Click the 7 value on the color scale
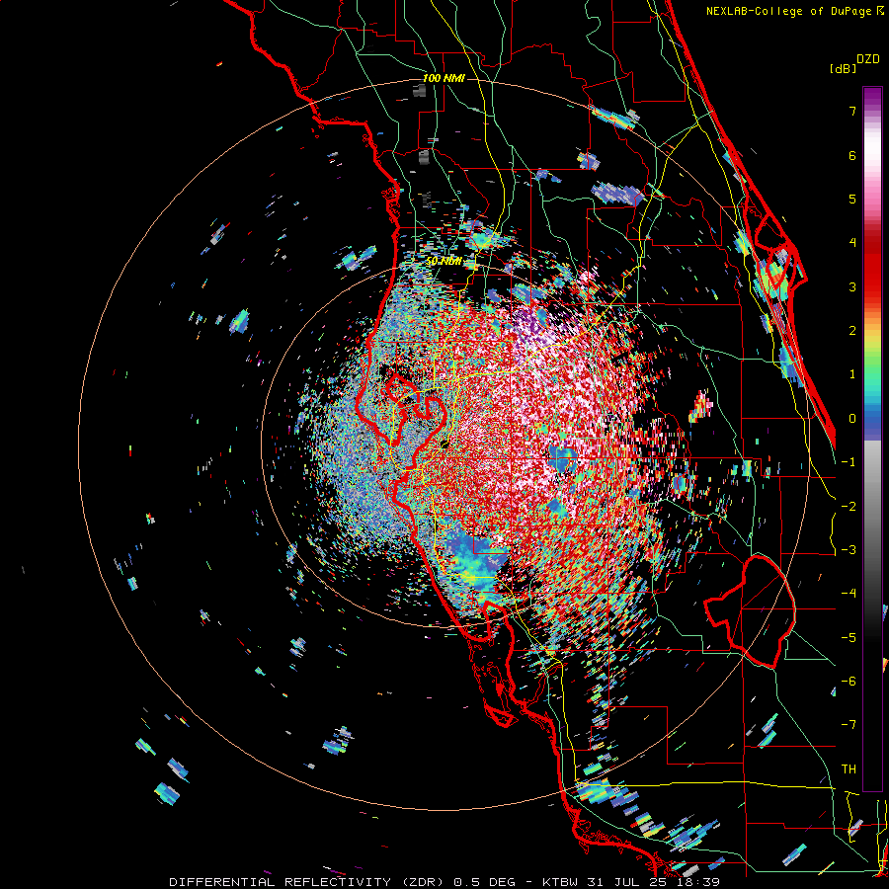Image resolution: width=889 pixels, height=889 pixels. (x=852, y=111)
